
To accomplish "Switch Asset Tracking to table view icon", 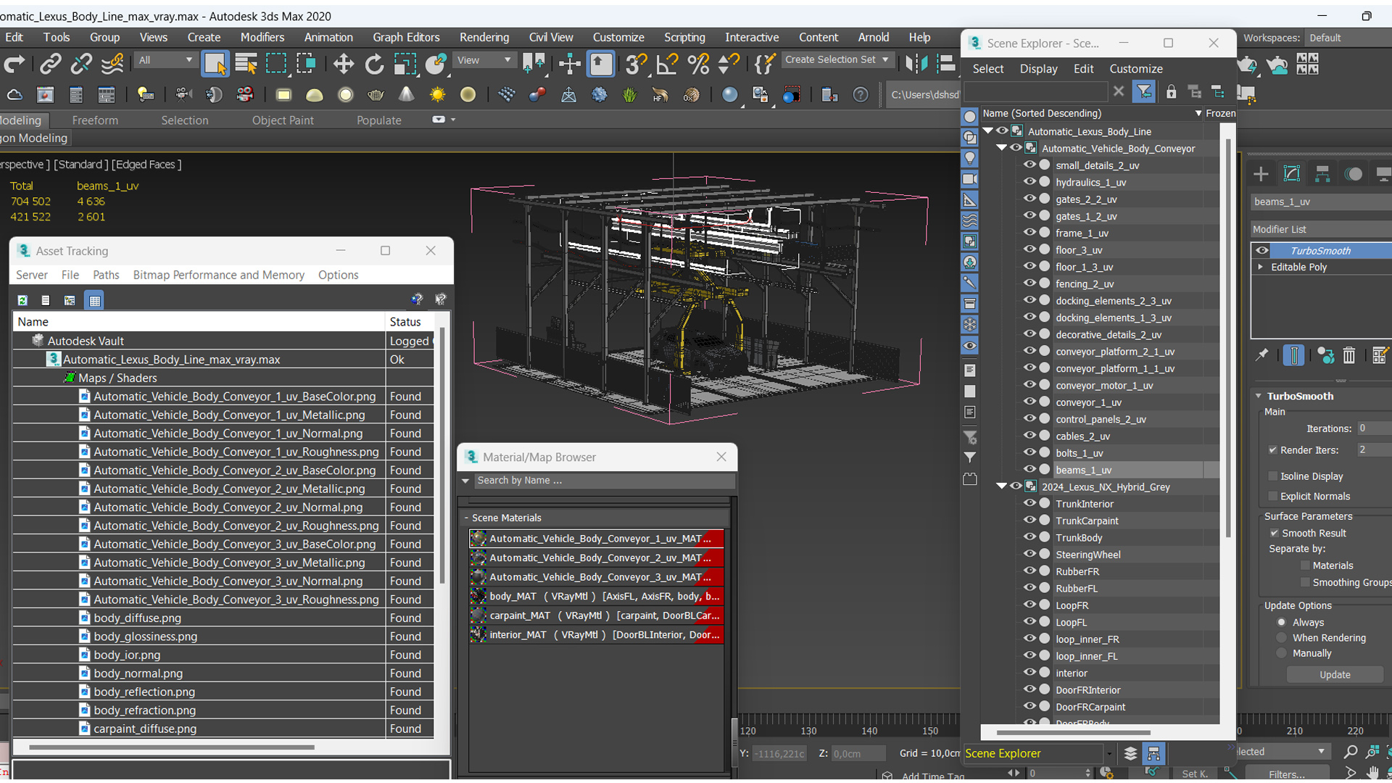I will click(x=95, y=300).
